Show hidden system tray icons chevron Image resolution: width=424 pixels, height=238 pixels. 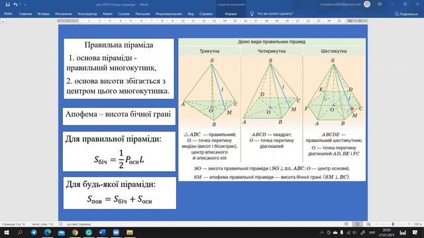coord(321,233)
